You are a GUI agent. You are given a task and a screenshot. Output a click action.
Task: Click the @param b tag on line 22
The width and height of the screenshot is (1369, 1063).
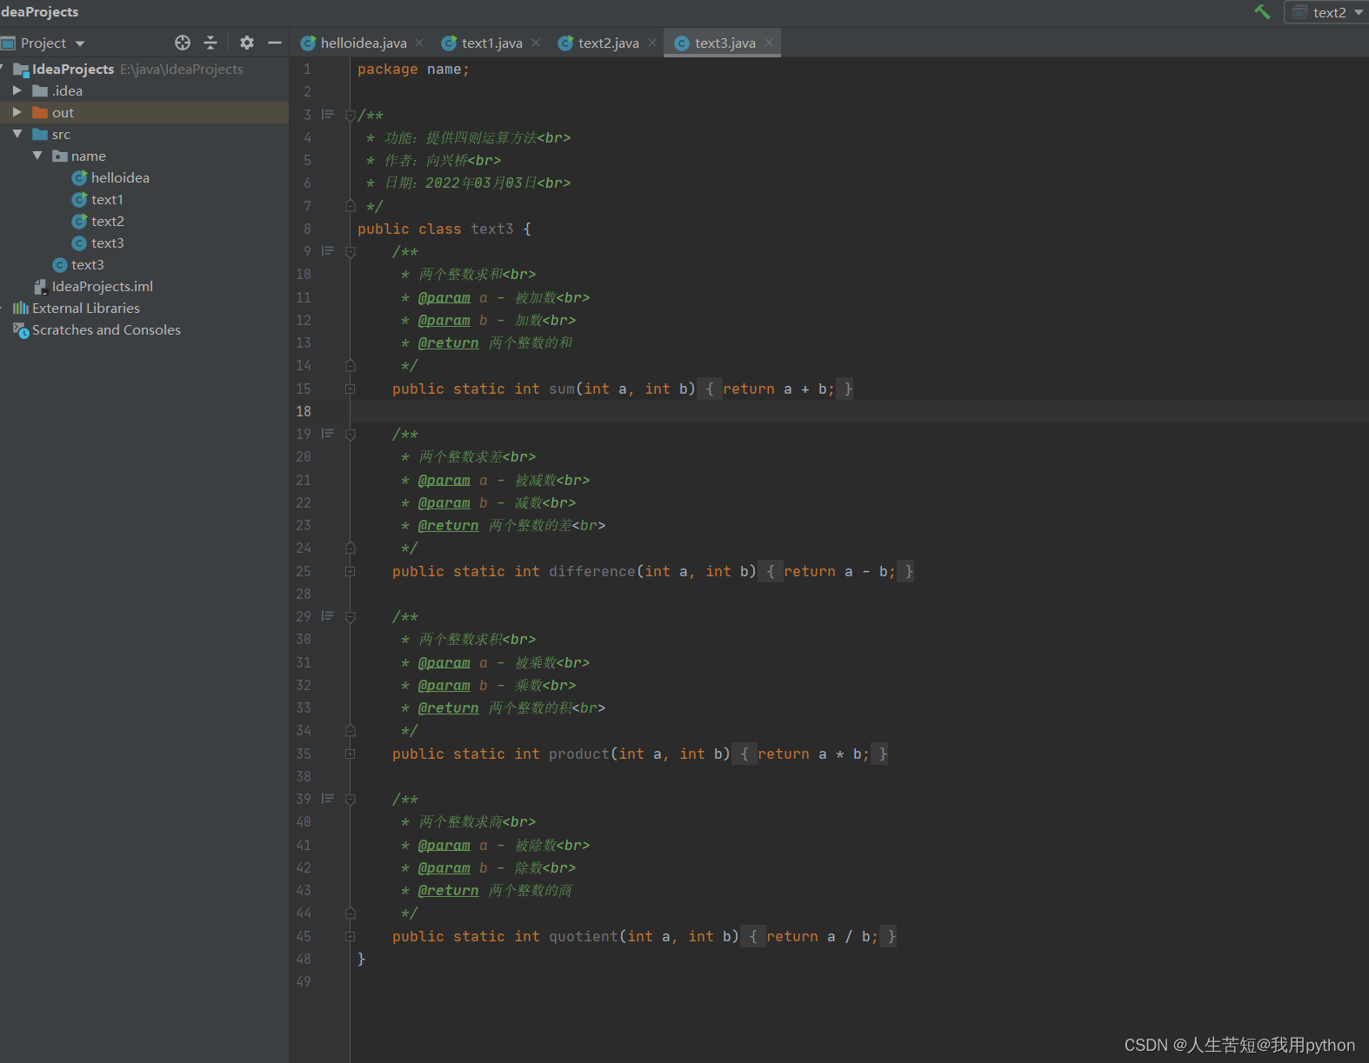pos(444,502)
